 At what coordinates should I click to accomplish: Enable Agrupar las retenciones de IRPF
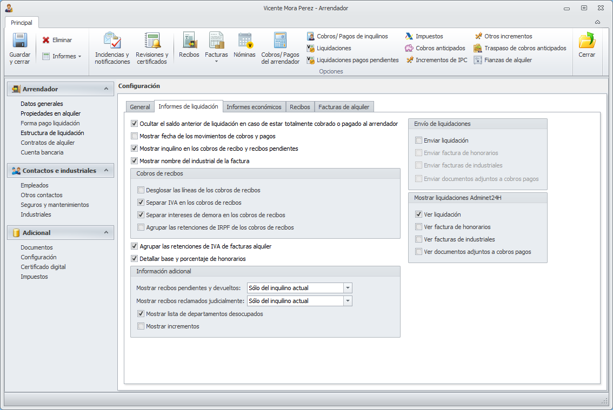(141, 227)
